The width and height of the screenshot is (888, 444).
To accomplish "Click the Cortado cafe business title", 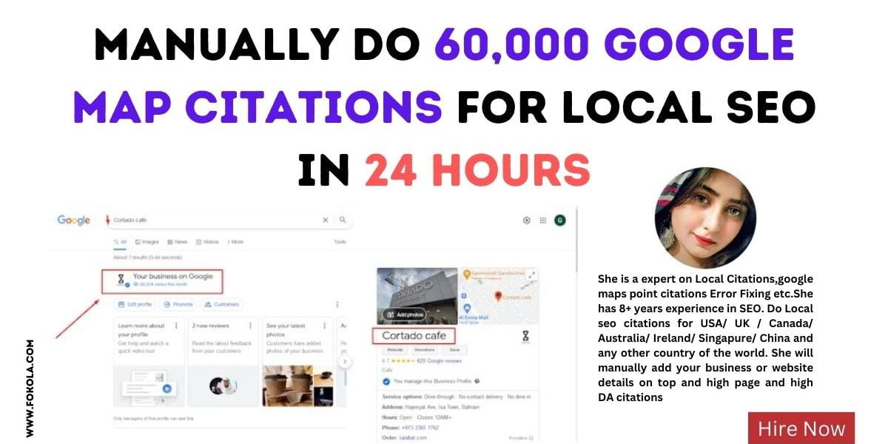I will point(414,336).
